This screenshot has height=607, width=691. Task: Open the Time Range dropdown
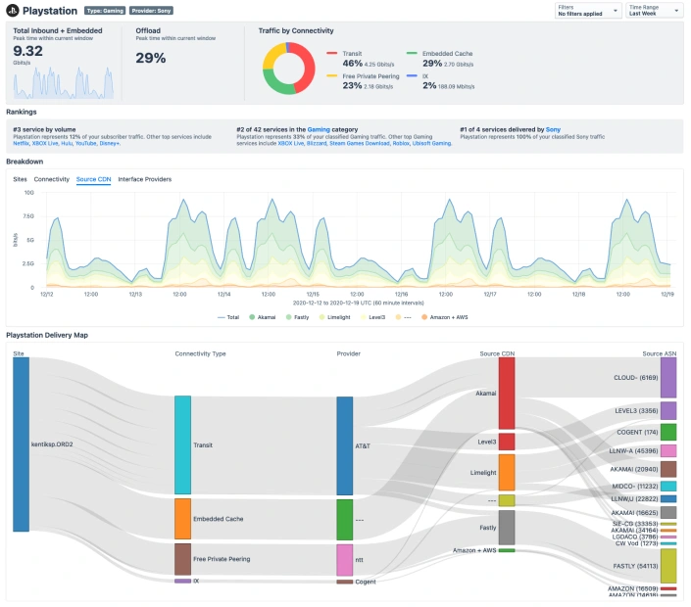655,11
